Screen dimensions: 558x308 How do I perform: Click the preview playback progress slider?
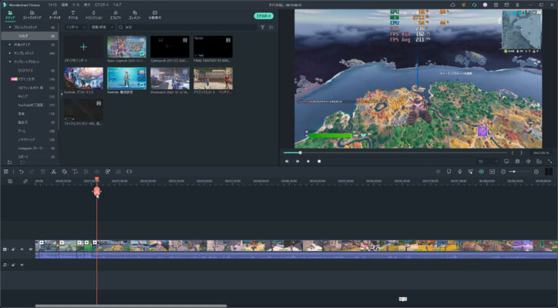(x=395, y=153)
